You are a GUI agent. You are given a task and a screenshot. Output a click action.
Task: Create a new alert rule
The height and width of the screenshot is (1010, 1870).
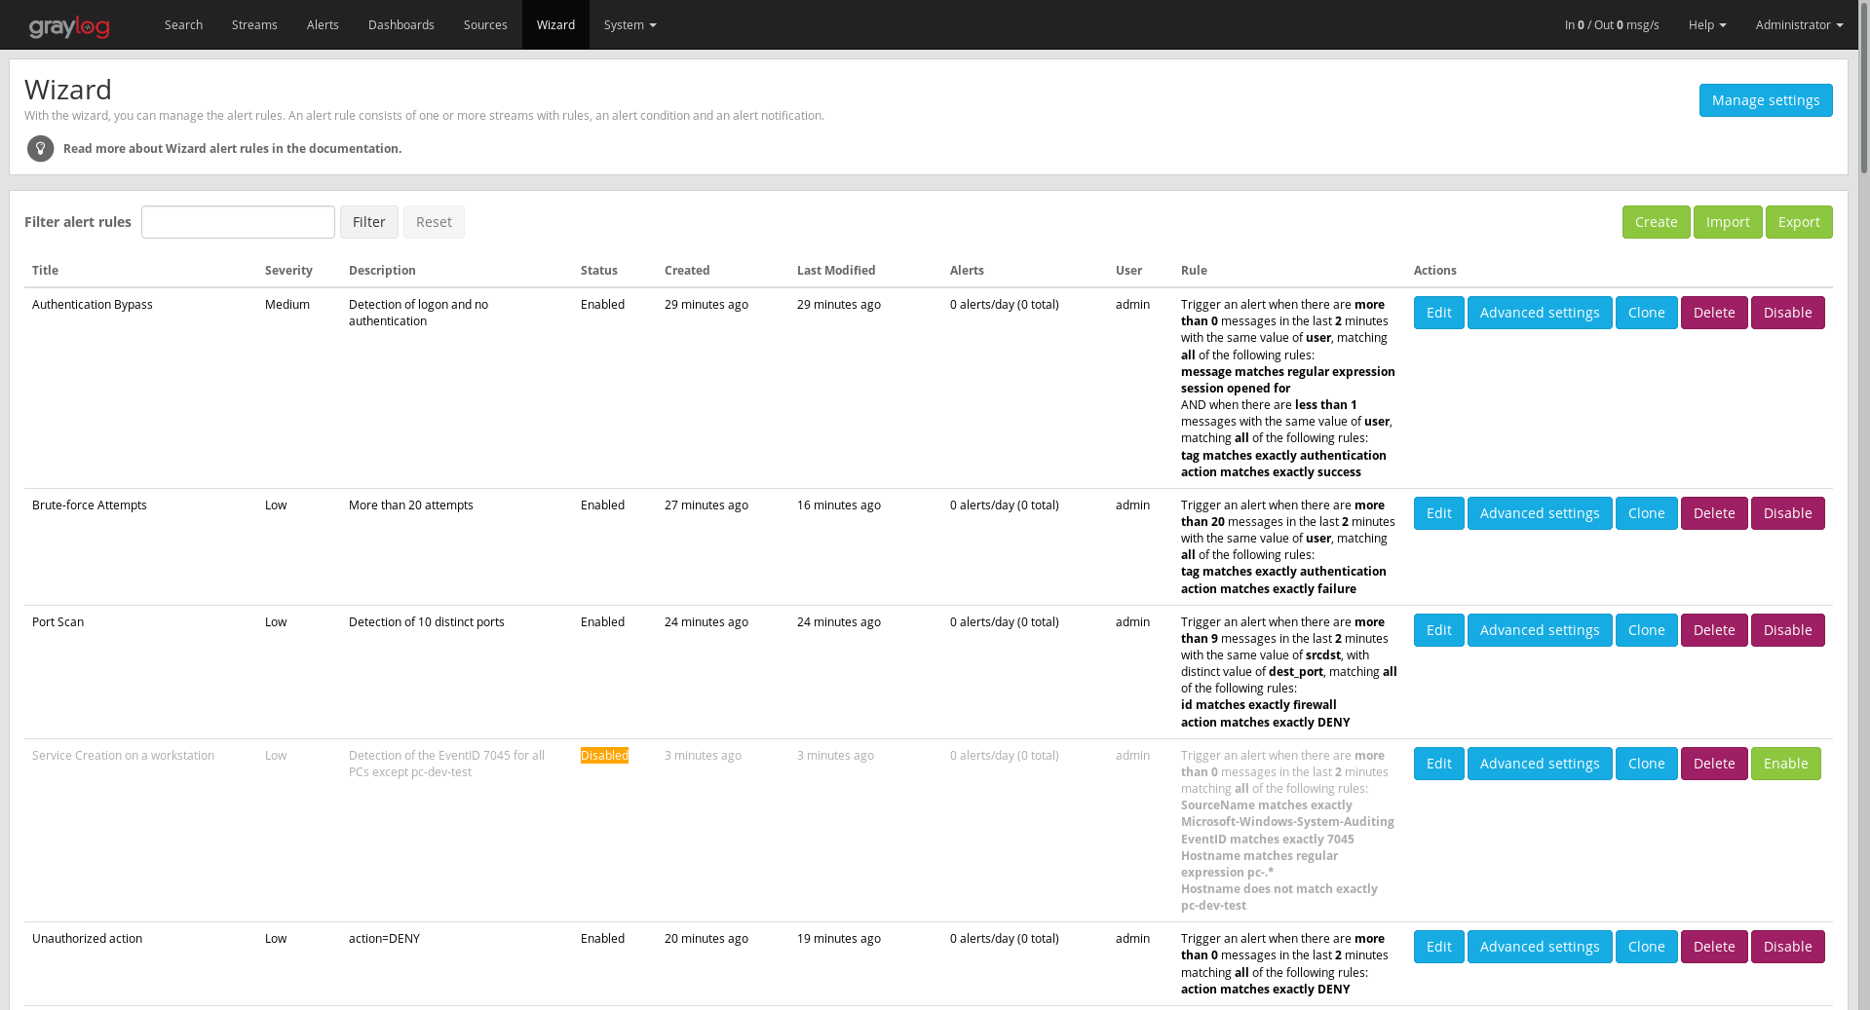coord(1656,222)
